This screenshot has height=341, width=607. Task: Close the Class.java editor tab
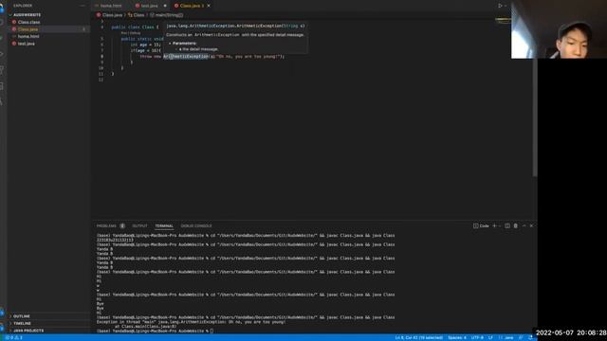point(209,6)
